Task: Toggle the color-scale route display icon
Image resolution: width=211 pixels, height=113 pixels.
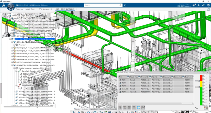Action: click(x=206, y=108)
